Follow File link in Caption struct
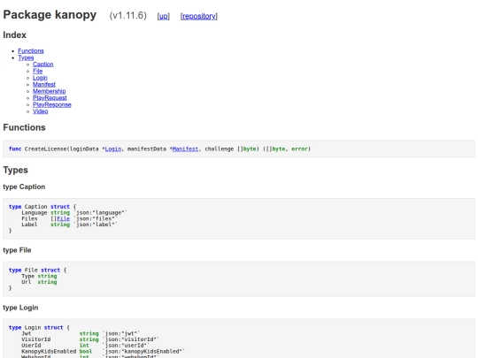 (x=64, y=218)
